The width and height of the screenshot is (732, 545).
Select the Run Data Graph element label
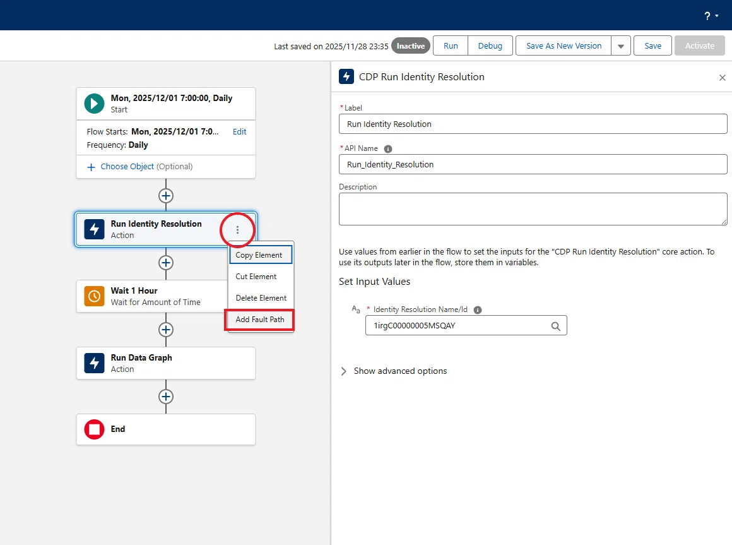[141, 357]
